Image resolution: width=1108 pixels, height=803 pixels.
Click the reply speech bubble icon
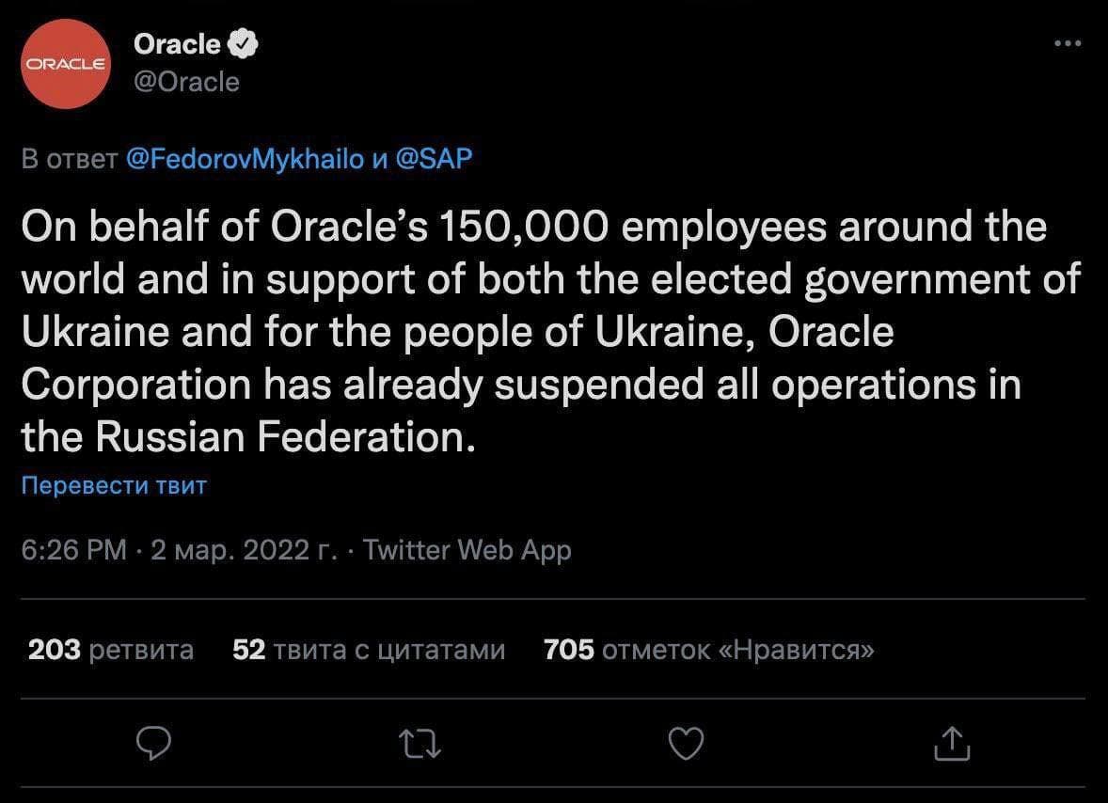tap(151, 744)
